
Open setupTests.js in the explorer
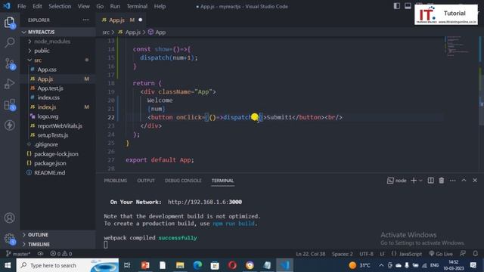click(x=58, y=135)
